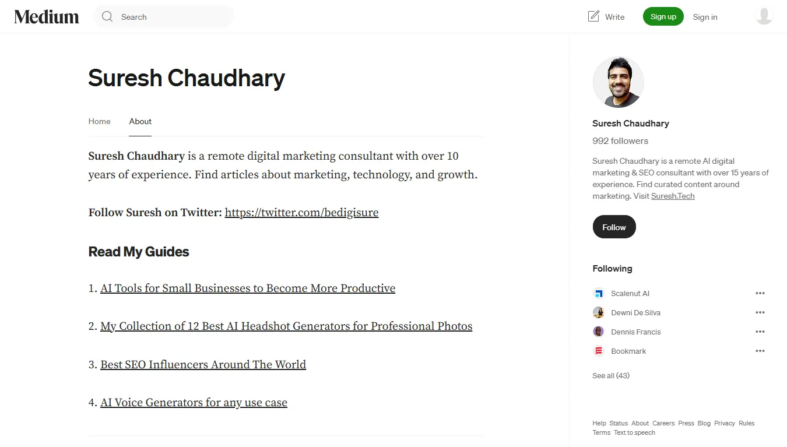Follow Suresh Chaudhary
787x447 pixels.
pos(614,227)
